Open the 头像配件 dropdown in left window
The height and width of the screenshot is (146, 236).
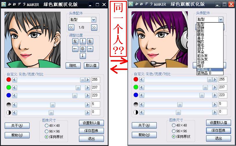tap(94, 20)
